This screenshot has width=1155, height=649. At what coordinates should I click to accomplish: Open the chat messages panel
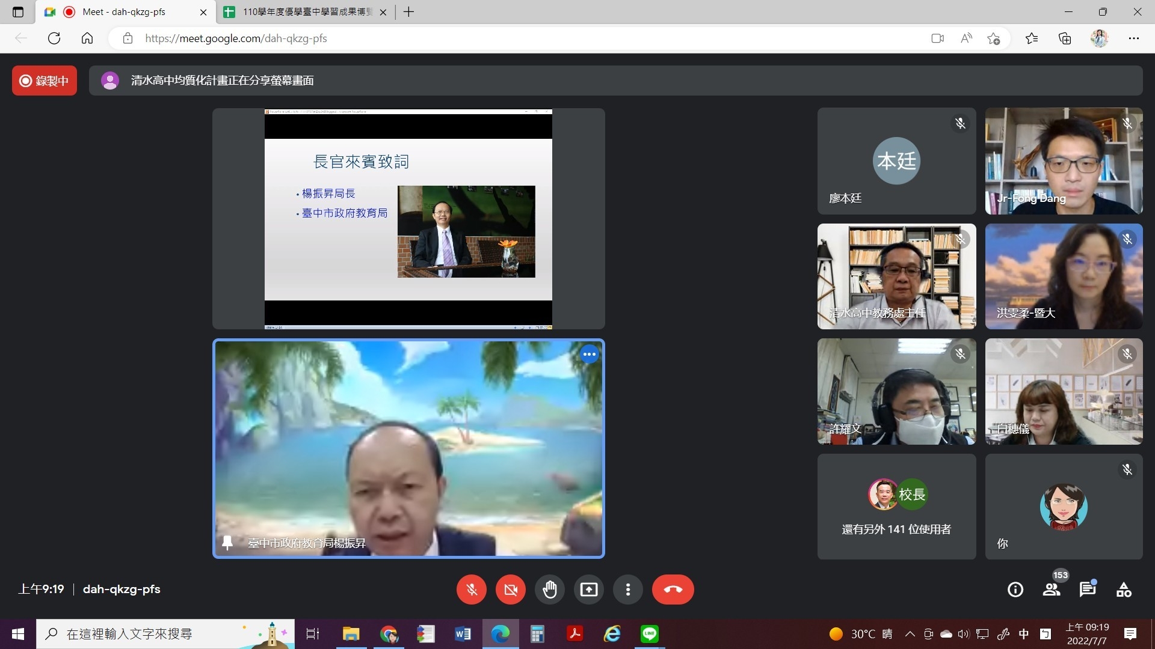coord(1087,590)
